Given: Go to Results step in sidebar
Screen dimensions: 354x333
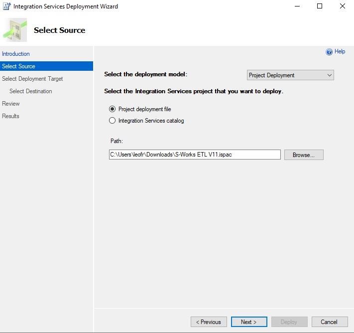Looking at the screenshot, I should 10,116.
